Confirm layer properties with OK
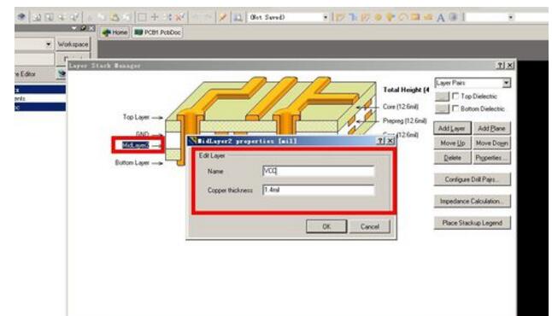 pyautogui.click(x=326, y=226)
